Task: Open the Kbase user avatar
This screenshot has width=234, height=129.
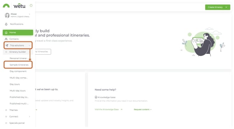Action: [7, 15]
